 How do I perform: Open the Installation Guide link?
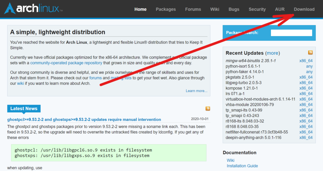tap(242, 166)
